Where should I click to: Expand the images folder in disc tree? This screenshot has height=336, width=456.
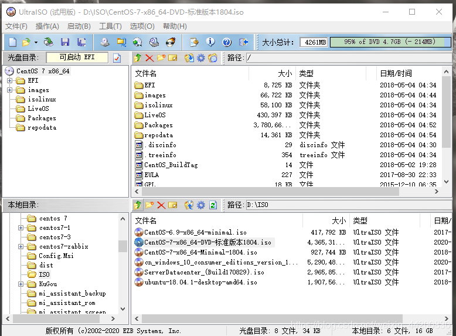pyautogui.click(x=9, y=90)
